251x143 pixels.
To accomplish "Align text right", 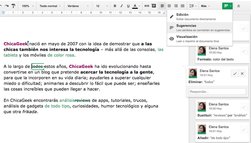I will [x=176, y=6].
